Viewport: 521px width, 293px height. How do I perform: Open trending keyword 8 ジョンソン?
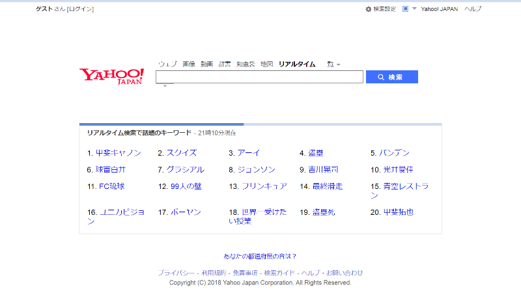pyautogui.click(x=256, y=169)
